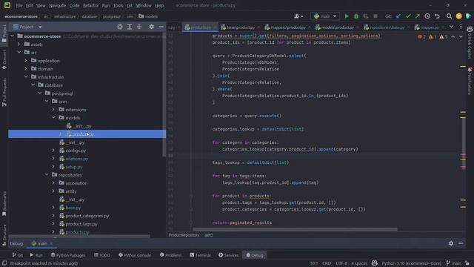Open Terminal tool window
The width and height of the screenshot is (474, 267).
pyautogui.click(x=200, y=255)
